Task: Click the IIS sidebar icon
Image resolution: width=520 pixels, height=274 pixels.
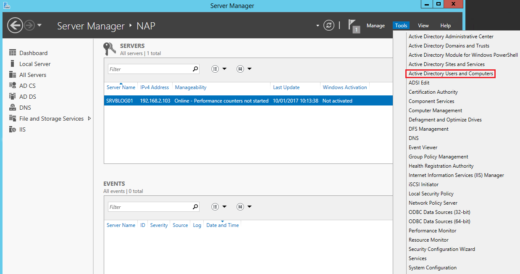Action: tap(12, 129)
